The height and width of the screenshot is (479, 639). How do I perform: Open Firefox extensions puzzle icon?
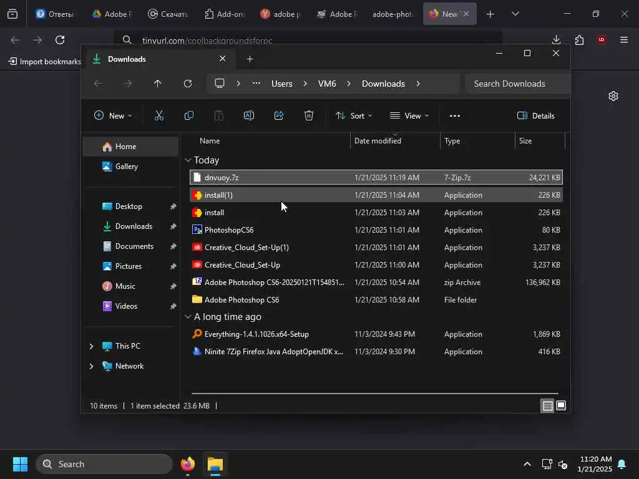click(579, 40)
